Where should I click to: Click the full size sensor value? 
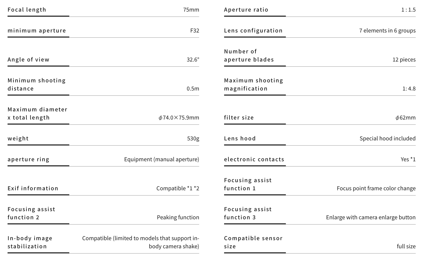(406, 246)
